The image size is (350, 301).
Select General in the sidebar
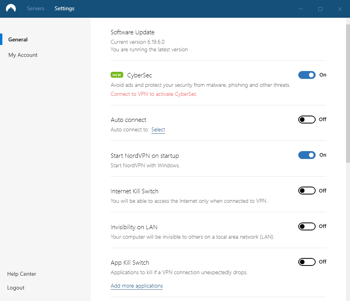(x=18, y=39)
